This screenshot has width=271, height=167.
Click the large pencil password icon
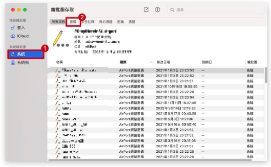point(61,39)
